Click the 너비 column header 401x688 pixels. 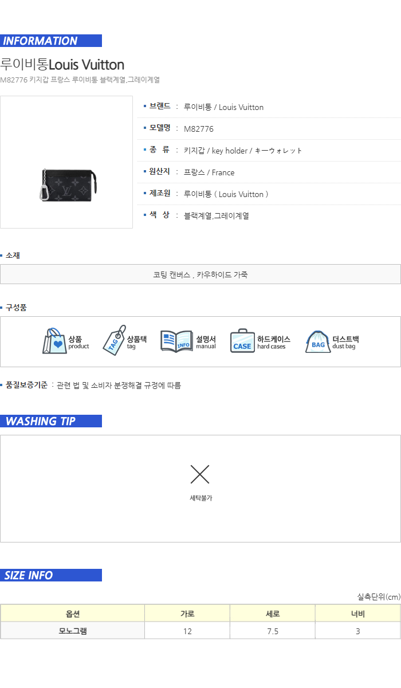click(x=358, y=614)
